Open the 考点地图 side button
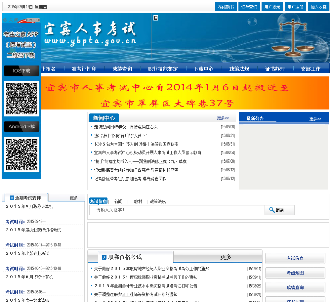This screenshot has height=302, width=332. pyautogui.click(x=295, y=273)
